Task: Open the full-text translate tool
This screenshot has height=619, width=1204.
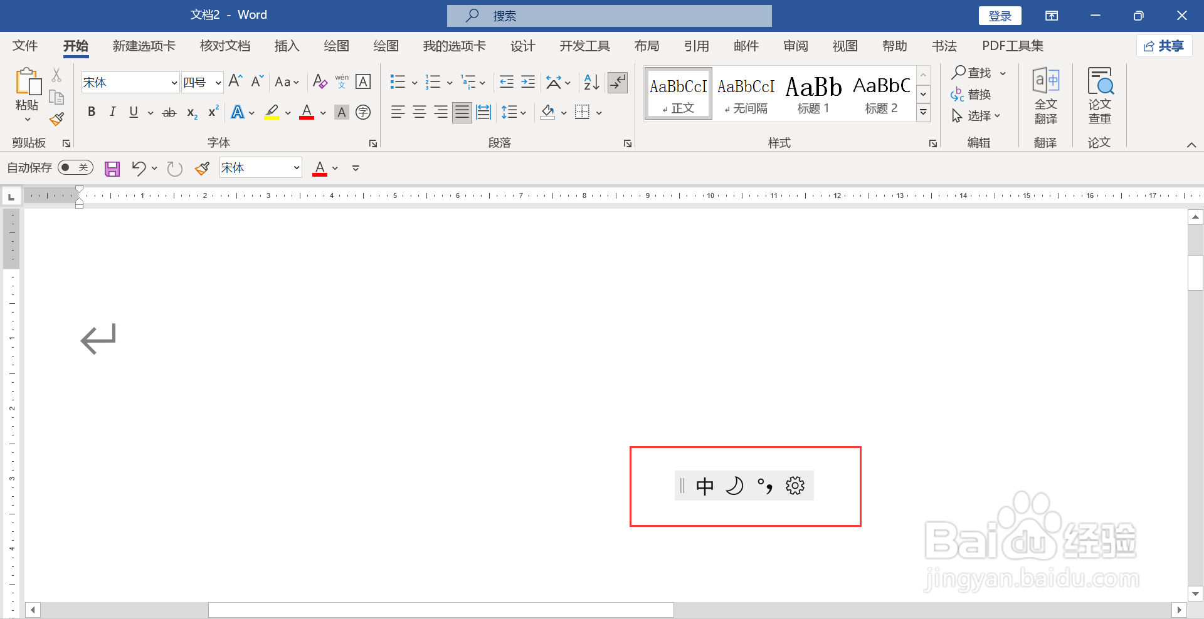Action: coord(1045,96)
